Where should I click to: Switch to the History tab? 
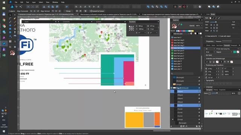(216, 90)
